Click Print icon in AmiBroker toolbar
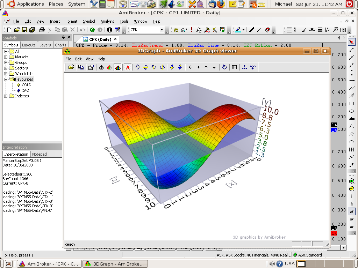The width and height of the screenshot is (358, 268). [42, 30]
